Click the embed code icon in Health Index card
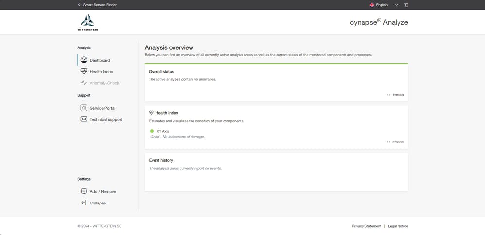This screenshot has width=485, height=235. (x=388, y=142)
